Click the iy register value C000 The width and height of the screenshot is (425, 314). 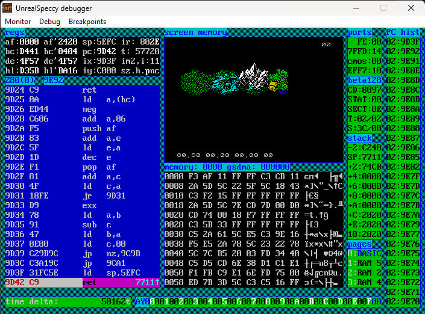tap(106, 71)
